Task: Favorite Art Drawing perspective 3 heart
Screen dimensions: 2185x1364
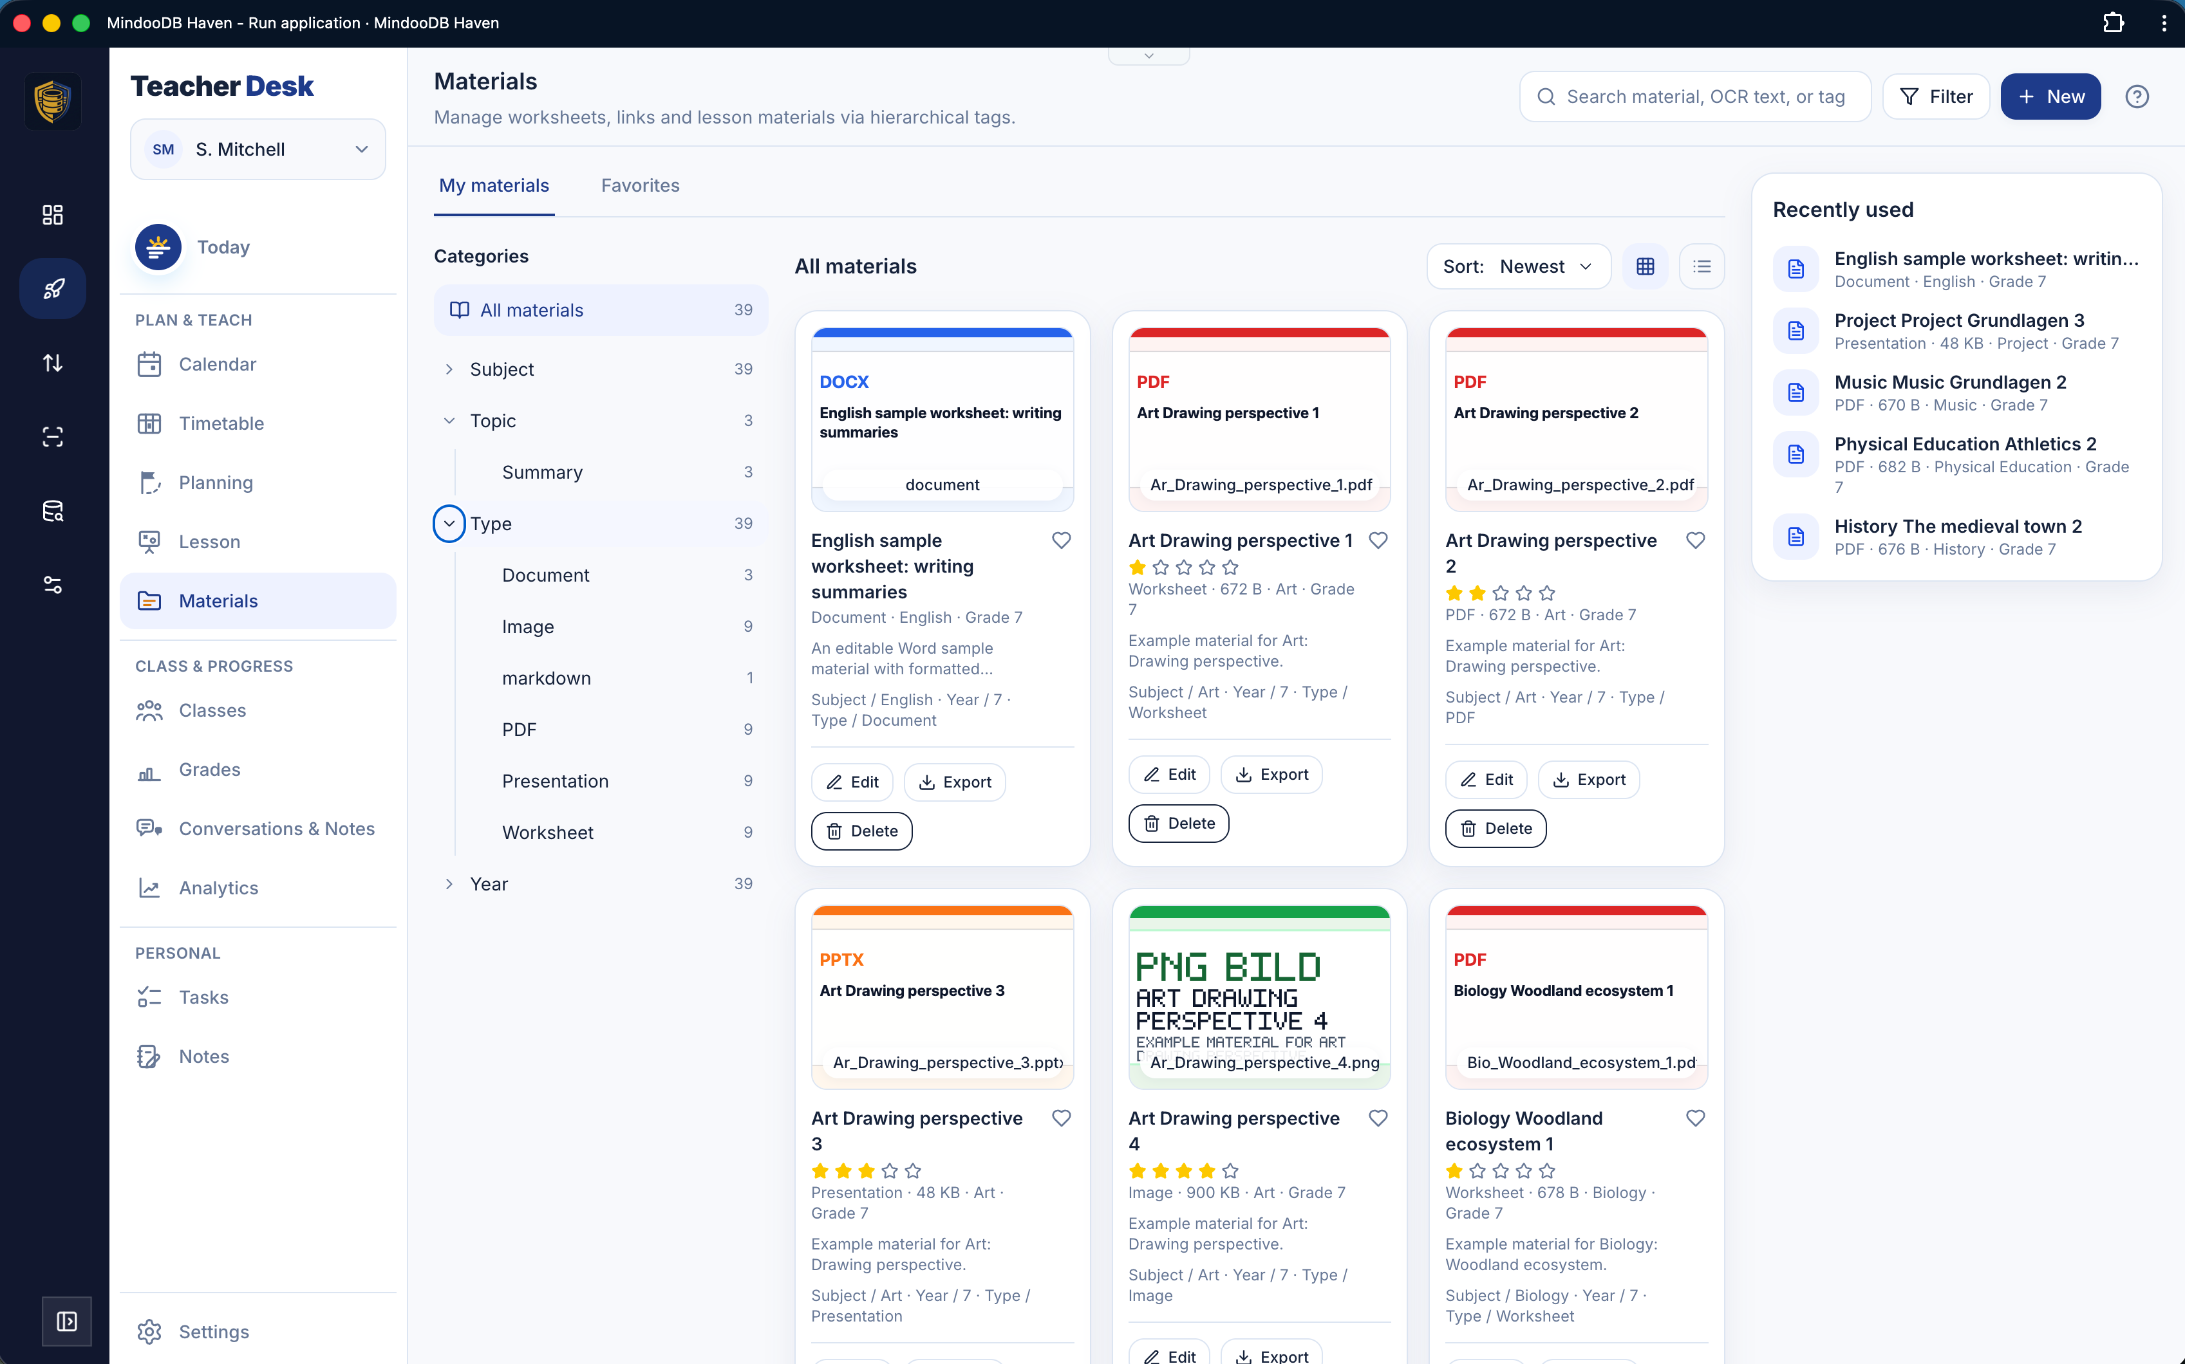Action: [1062, 1118]
